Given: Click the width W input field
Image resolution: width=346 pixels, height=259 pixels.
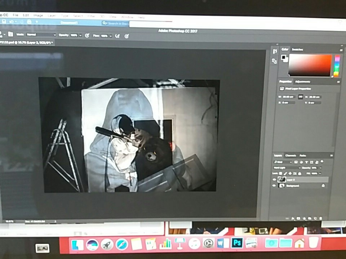Looking at the screenshot, I should click(x=289, y=97).
